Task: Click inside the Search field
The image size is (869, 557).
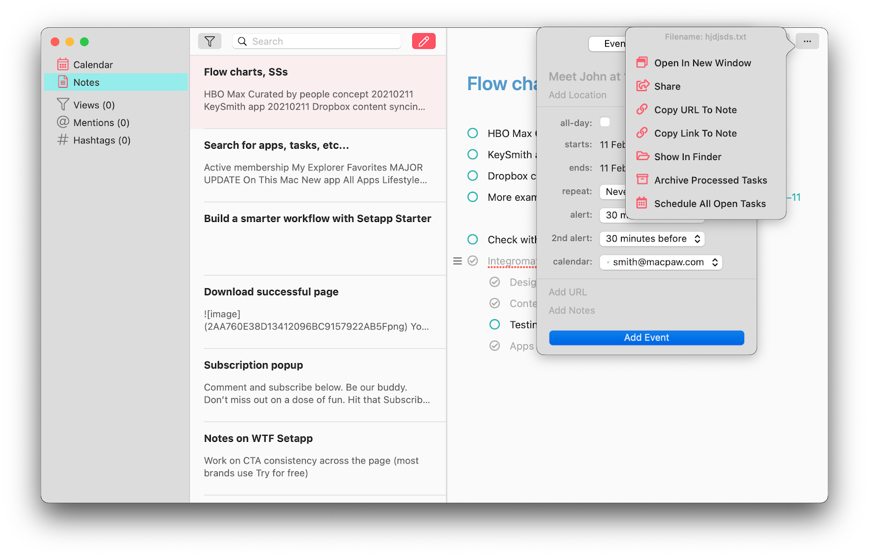Action: [x=317, y=41]
